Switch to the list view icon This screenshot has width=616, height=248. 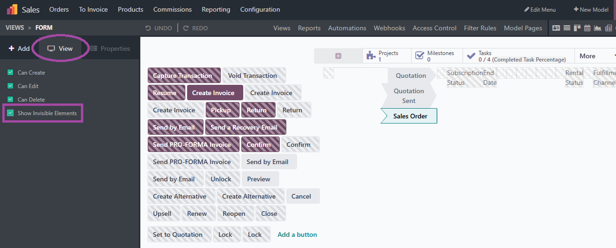[x=567, y=28]
